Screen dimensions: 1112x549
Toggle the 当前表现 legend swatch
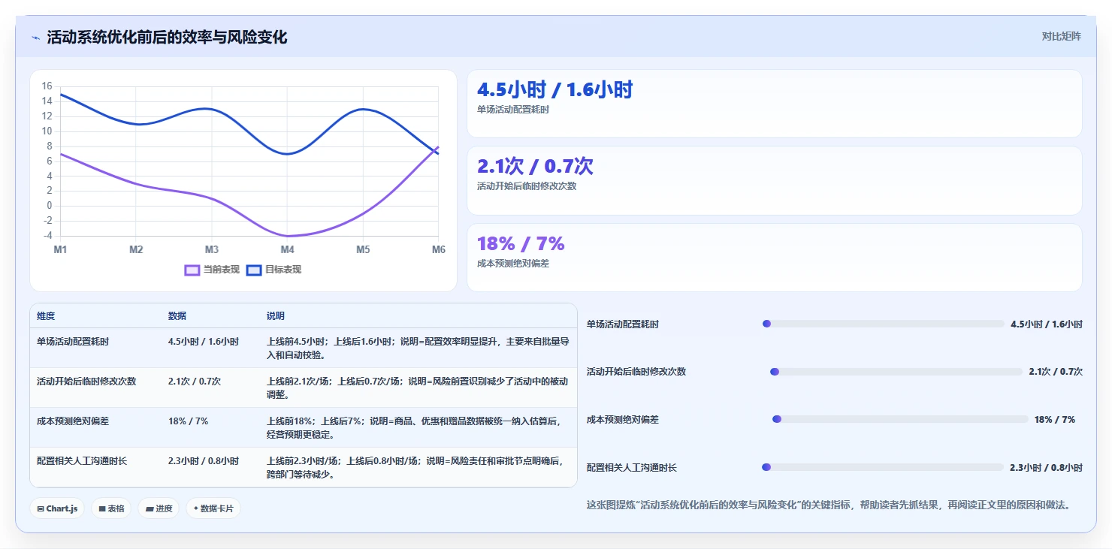coord(192,270)
